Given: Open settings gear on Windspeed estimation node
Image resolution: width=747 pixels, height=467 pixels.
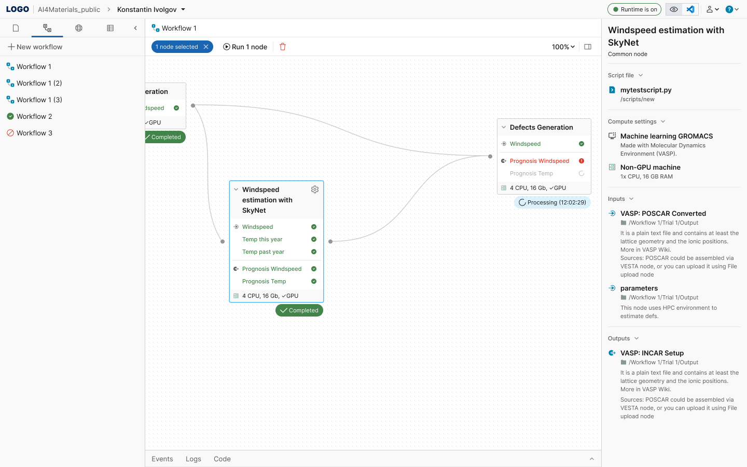Looking at the screenshot, I should (x=315, y=189).
